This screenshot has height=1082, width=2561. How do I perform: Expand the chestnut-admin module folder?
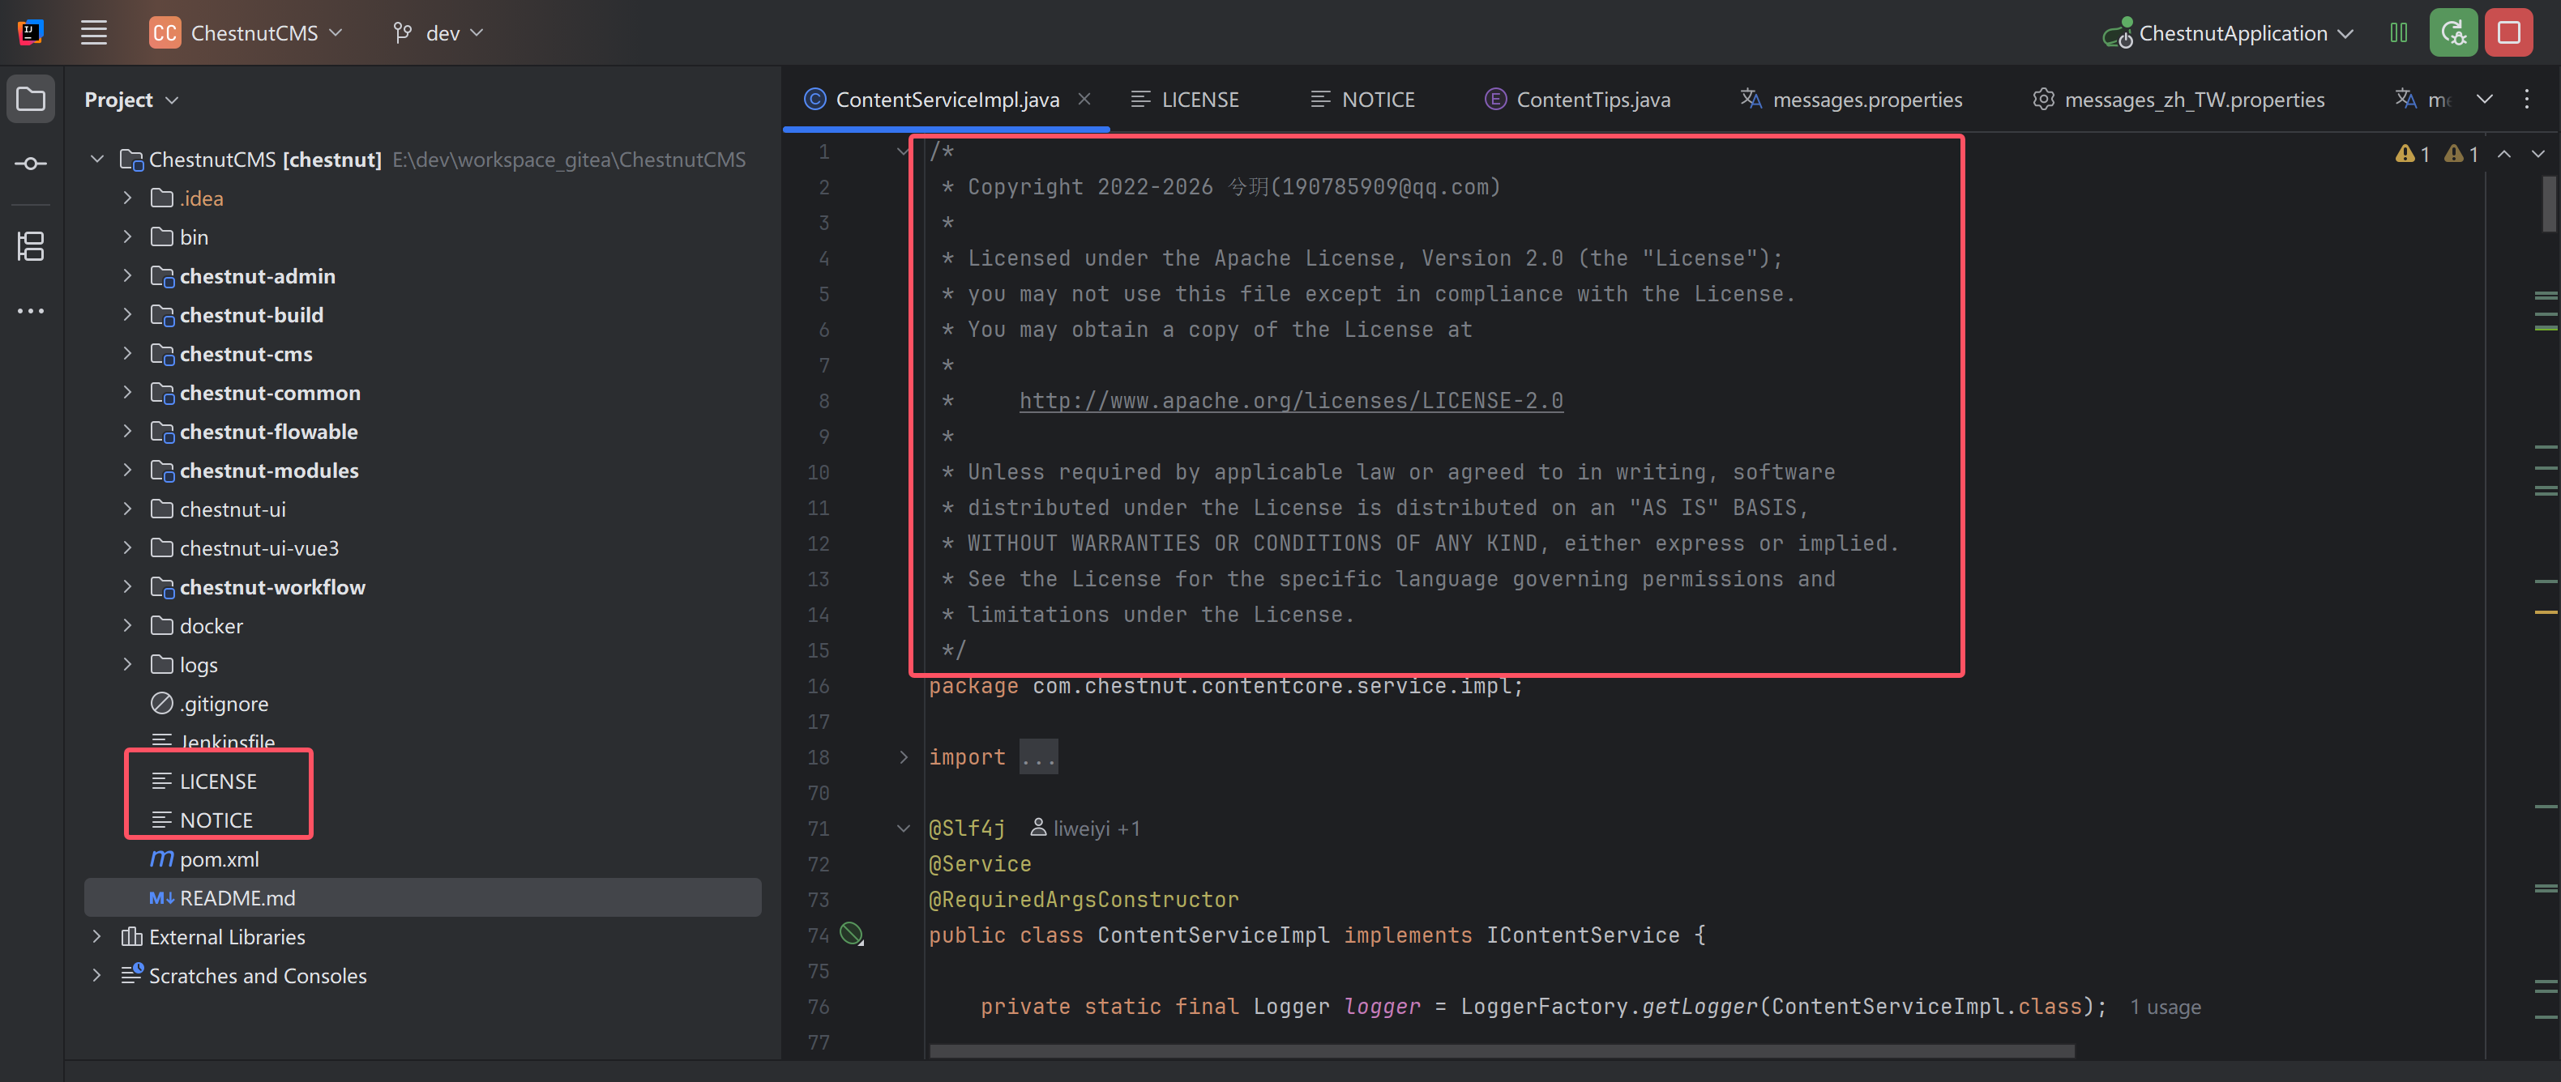click(x=127, y=276)
